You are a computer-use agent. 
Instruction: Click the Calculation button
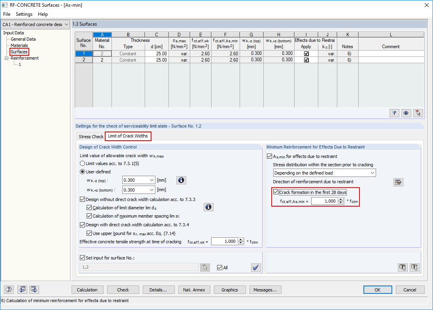click(87, 289)
